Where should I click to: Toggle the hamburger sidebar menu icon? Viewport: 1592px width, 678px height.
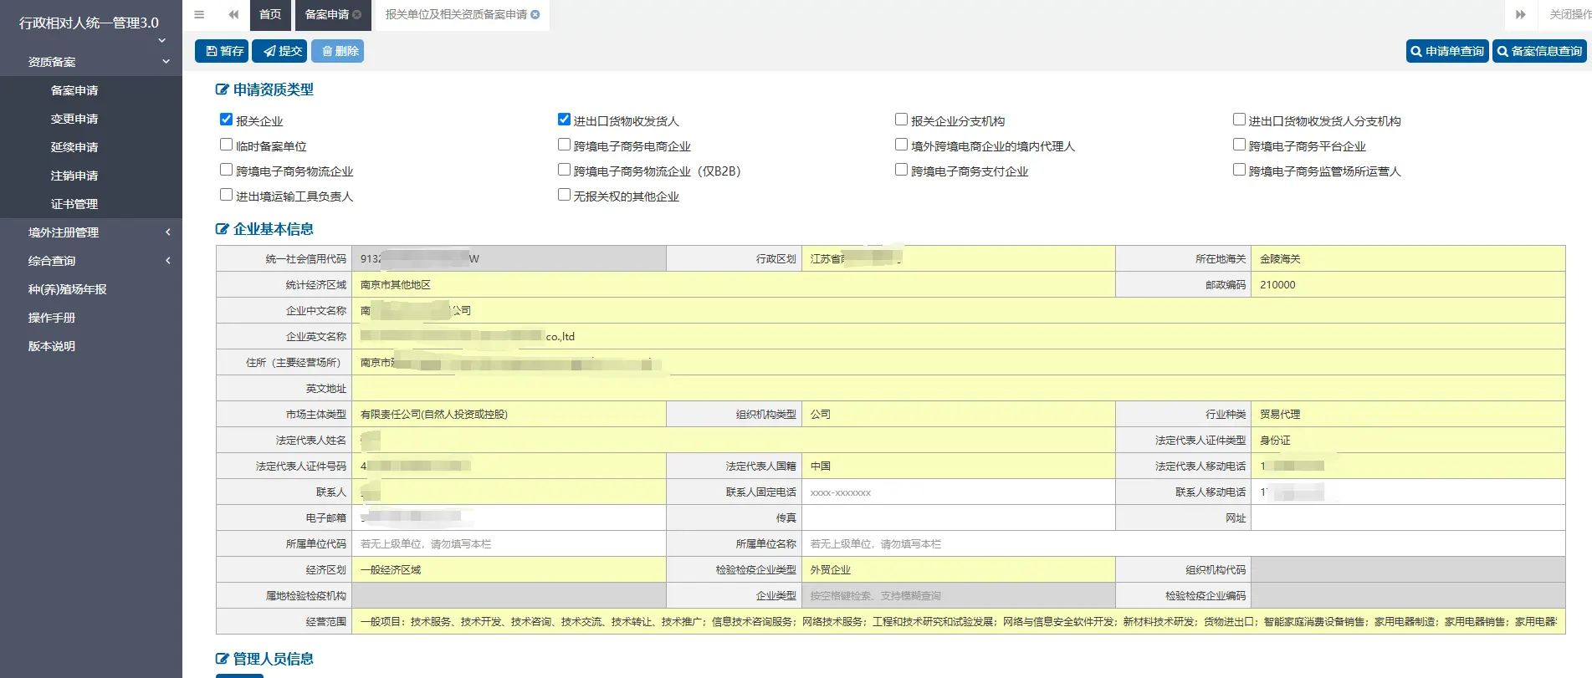[199, 14]
